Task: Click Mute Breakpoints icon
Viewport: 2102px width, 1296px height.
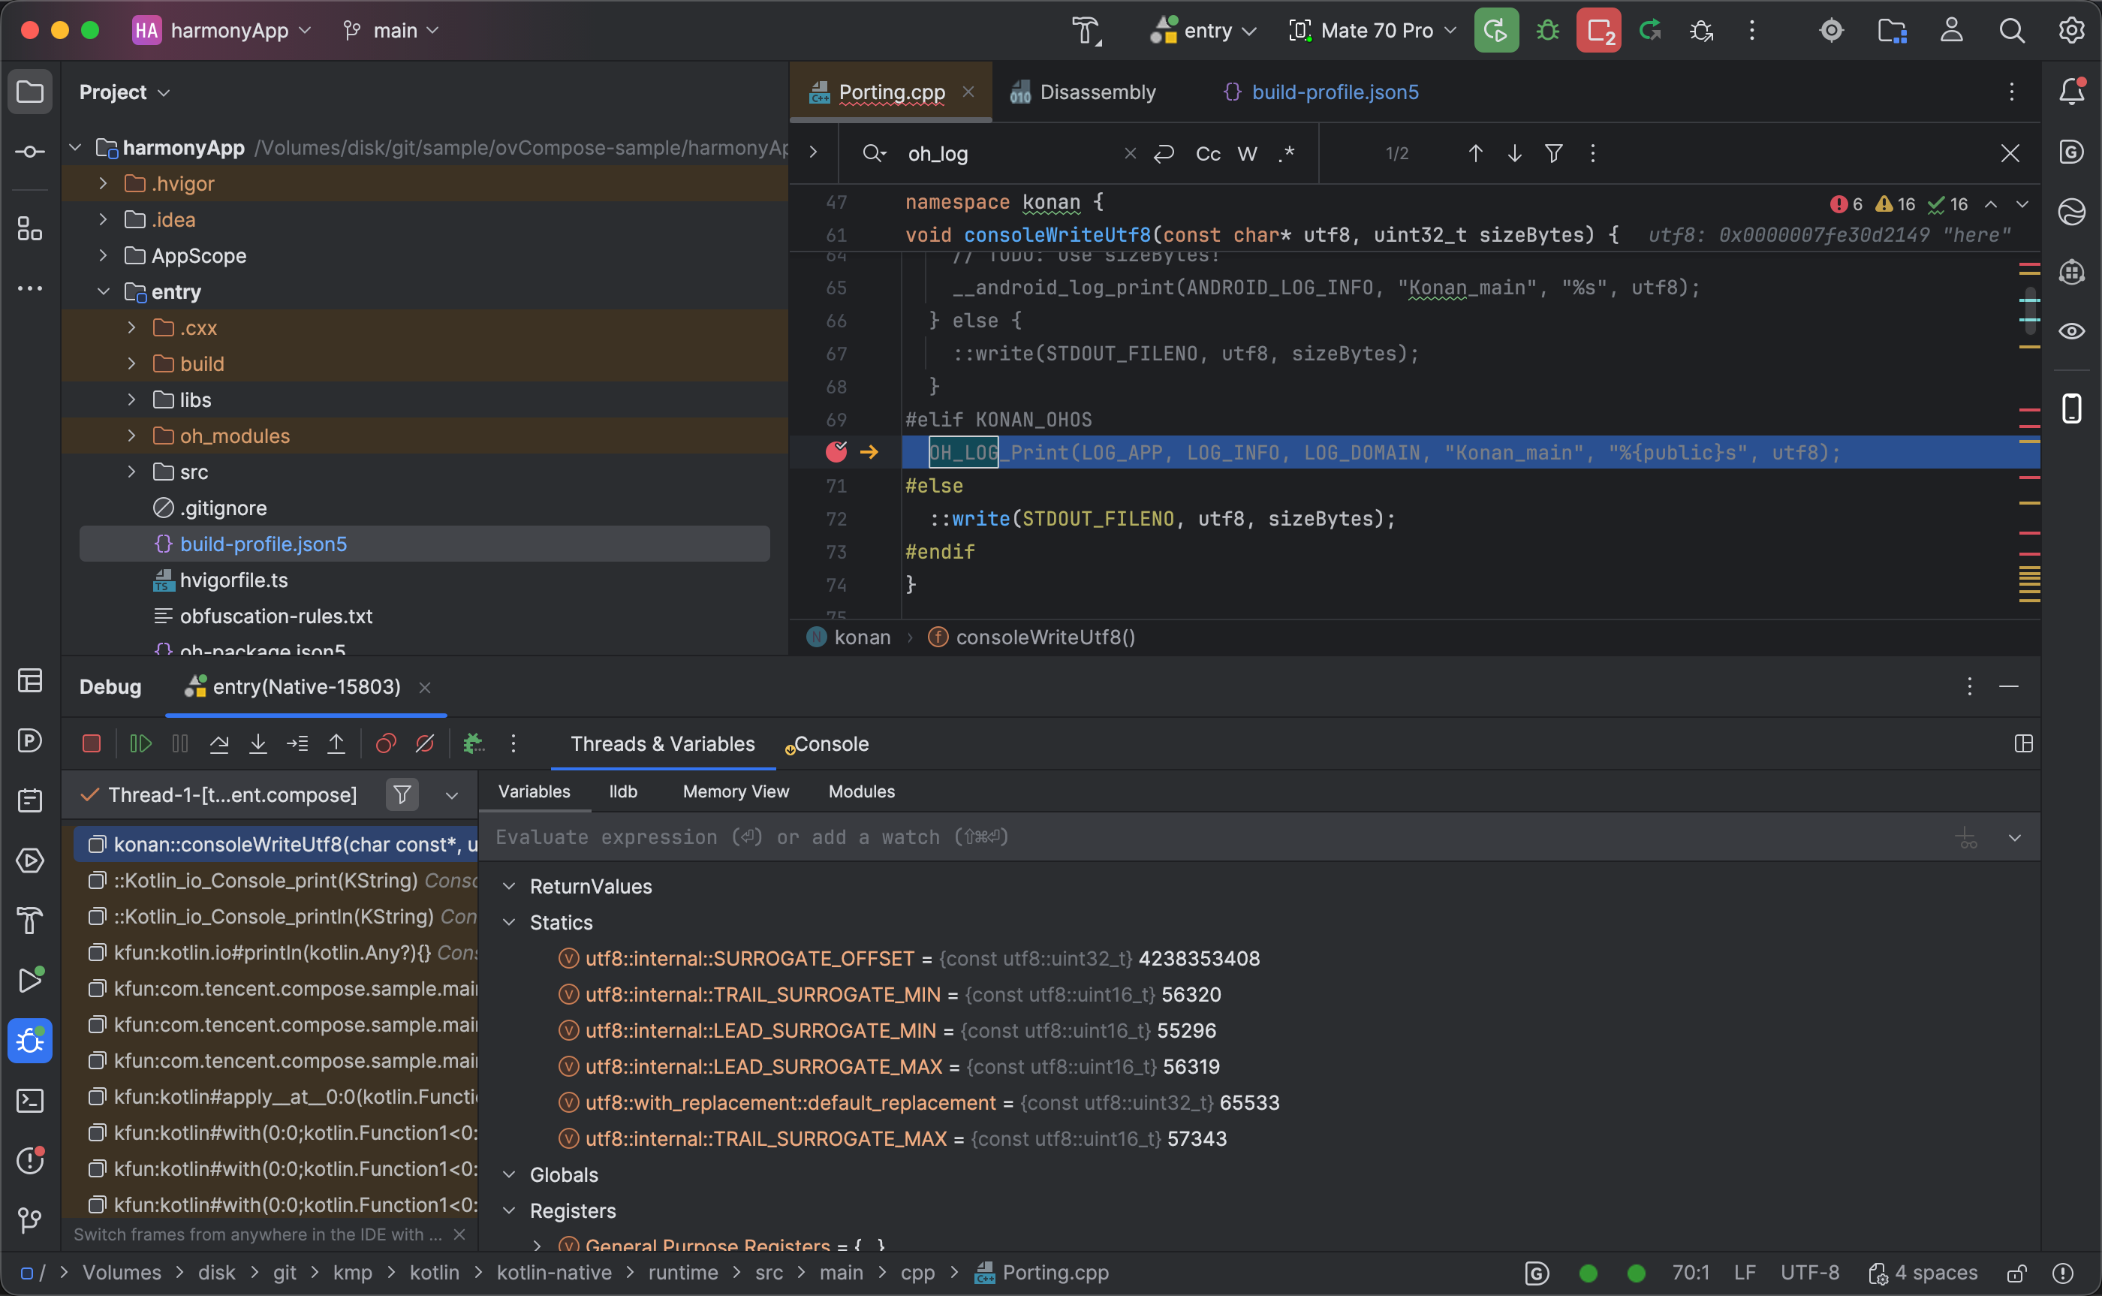Action: [424, 743]
